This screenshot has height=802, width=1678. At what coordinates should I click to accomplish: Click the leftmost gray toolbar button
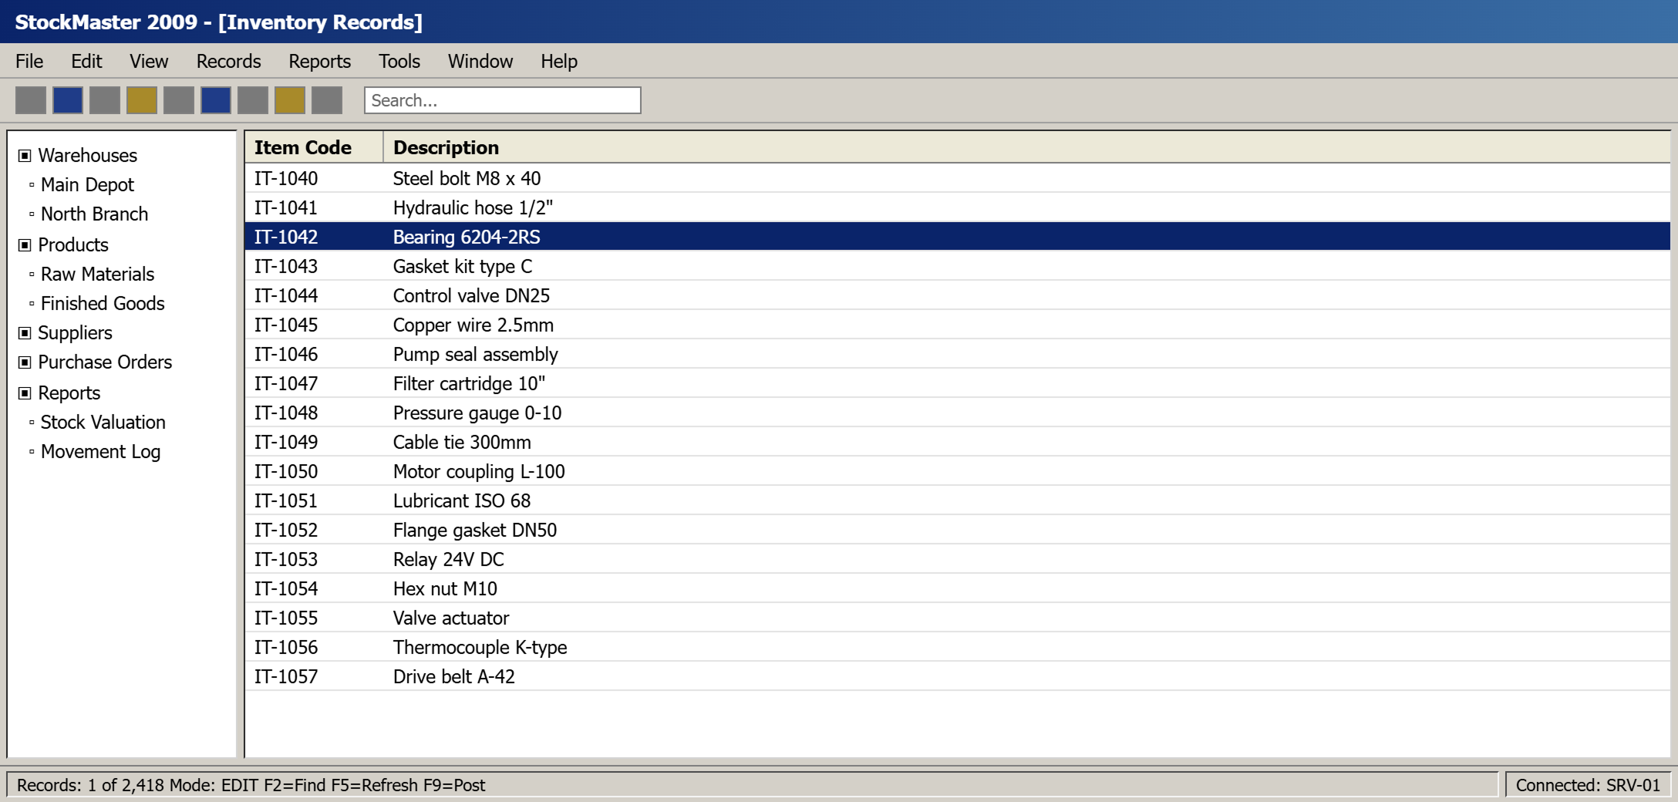[31, 100]
